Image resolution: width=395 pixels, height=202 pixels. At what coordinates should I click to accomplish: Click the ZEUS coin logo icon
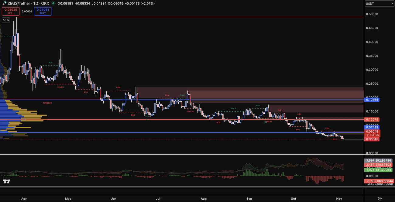coord(5,3)
